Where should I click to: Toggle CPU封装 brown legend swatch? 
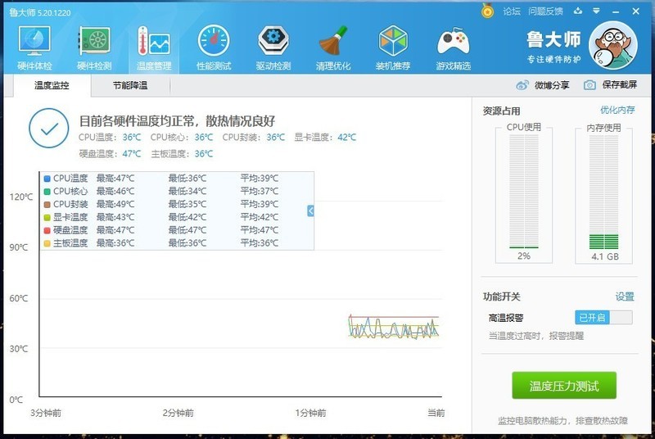[47, 204]
